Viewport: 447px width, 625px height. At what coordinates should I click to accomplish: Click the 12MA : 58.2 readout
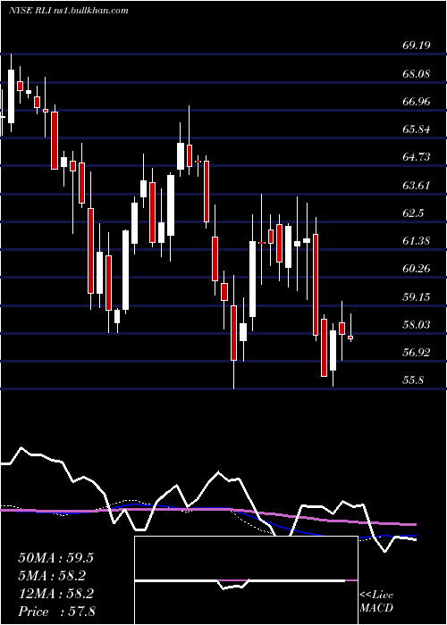point(55,594)
